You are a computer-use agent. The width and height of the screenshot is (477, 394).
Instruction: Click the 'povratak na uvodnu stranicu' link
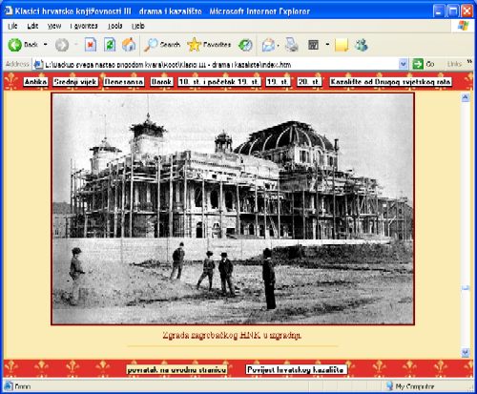[176, 370]
